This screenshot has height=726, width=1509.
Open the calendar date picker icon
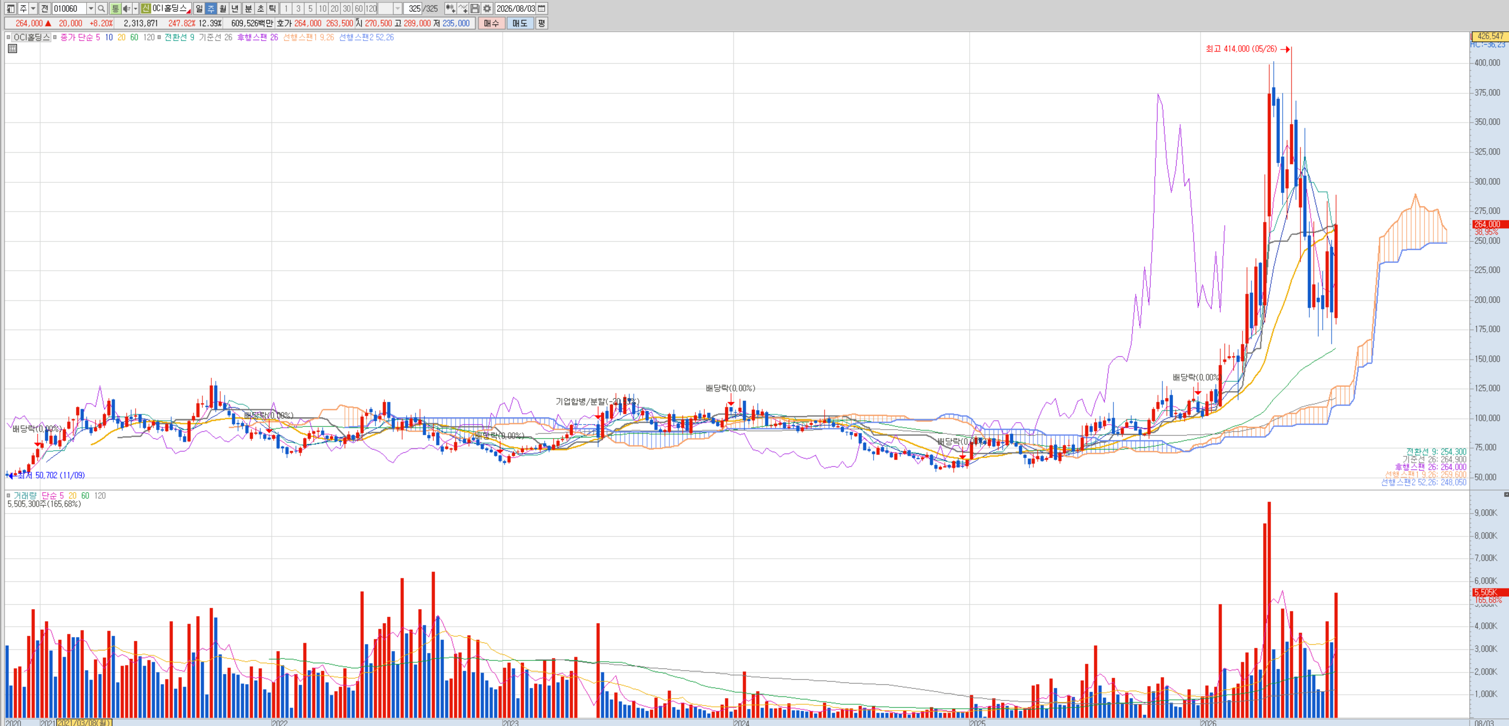(x=542, y=8)
